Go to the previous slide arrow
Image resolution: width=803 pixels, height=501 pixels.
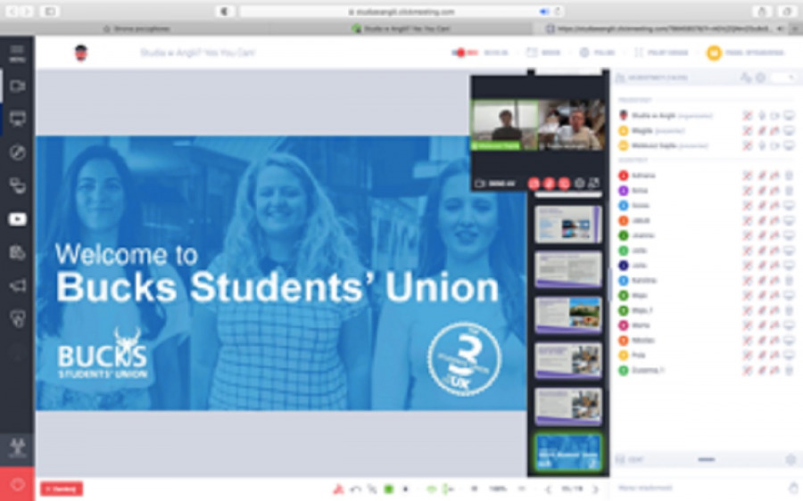(x=549, y=489)
